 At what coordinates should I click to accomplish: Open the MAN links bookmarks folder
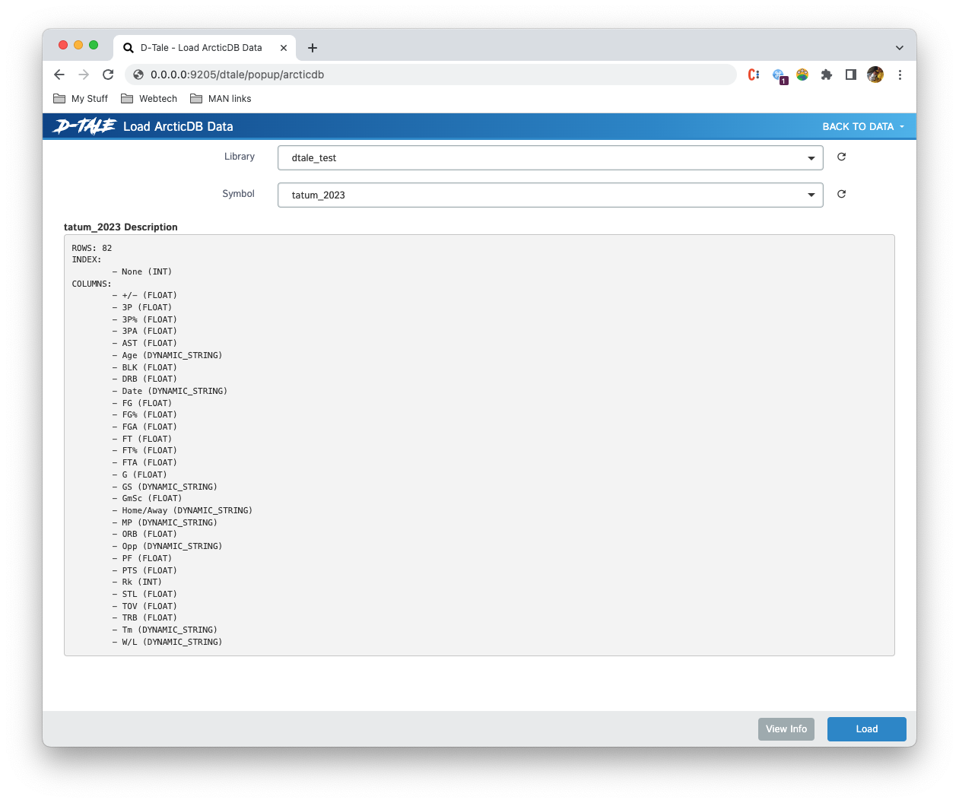point(221,99)
